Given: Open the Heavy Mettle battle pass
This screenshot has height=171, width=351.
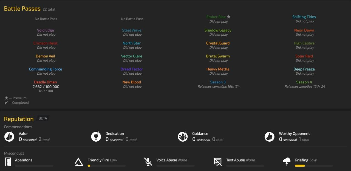Looking at the screenshot, I should [x=218, y=69].
